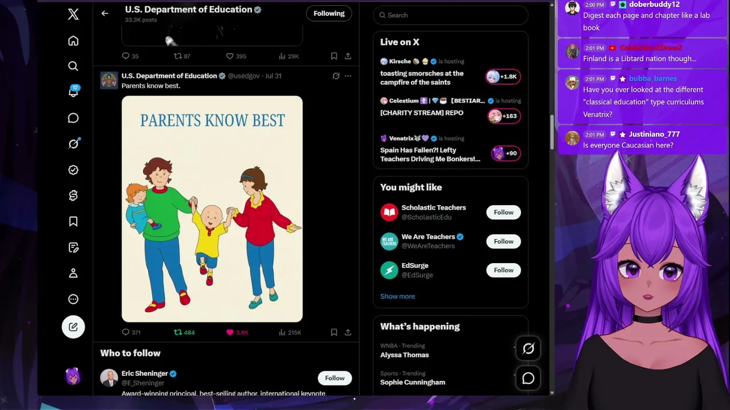The image size is (730, 410).
Task: Open the Scholastic Teachers profile
Action: pyautogui.click(x=433, y=208)
